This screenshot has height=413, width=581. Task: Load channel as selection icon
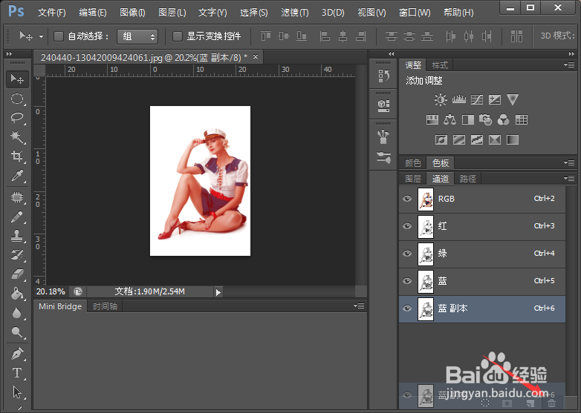pyautogui.click(x=485, y=403)
